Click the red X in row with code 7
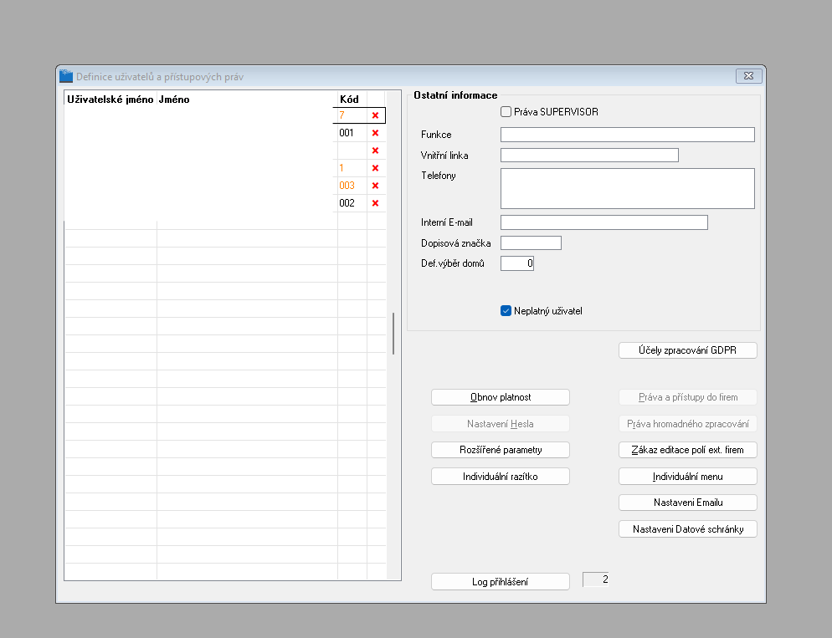The image size is (832, 638). tap(375, 115)
